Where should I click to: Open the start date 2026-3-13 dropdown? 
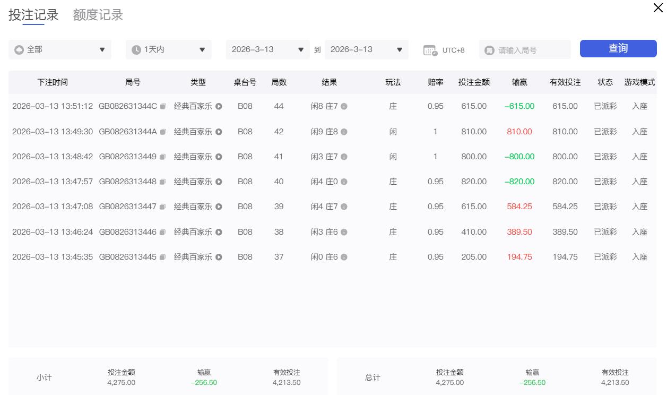[x=267, y=49]
